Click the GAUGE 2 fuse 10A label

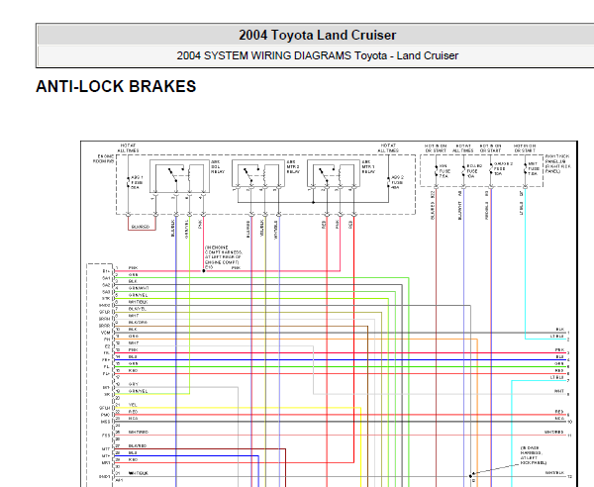[503, 169]
